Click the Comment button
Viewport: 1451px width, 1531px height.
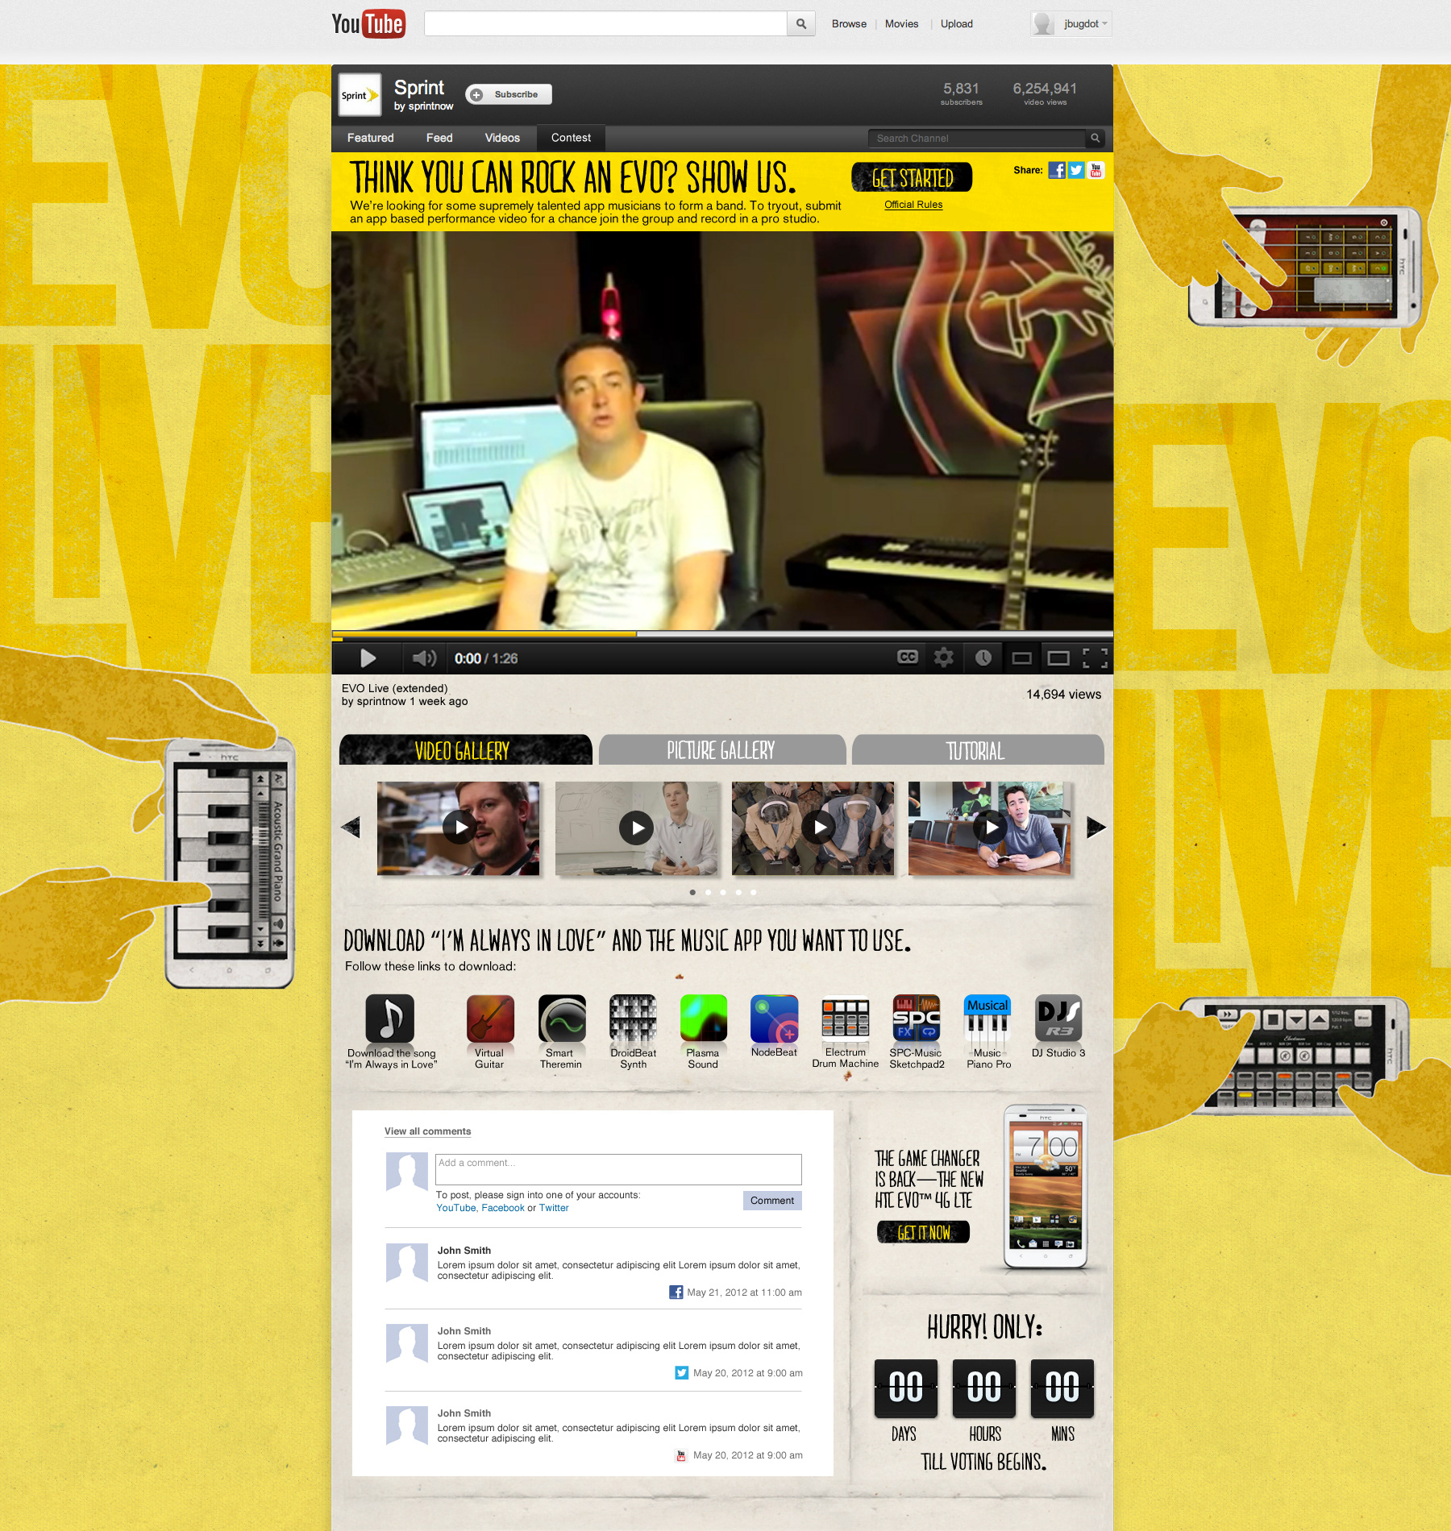(x=772, y=1201)
